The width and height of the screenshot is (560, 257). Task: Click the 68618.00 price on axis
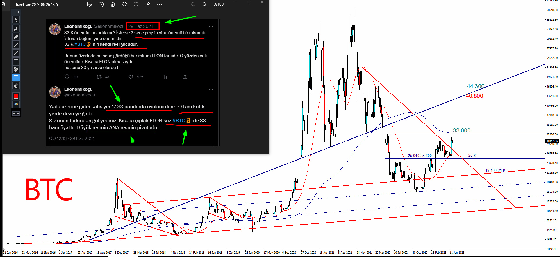552,10
